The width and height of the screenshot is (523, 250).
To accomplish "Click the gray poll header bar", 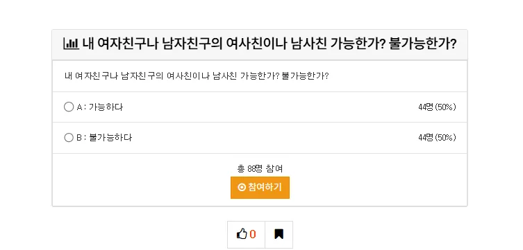I will (260, 44).
